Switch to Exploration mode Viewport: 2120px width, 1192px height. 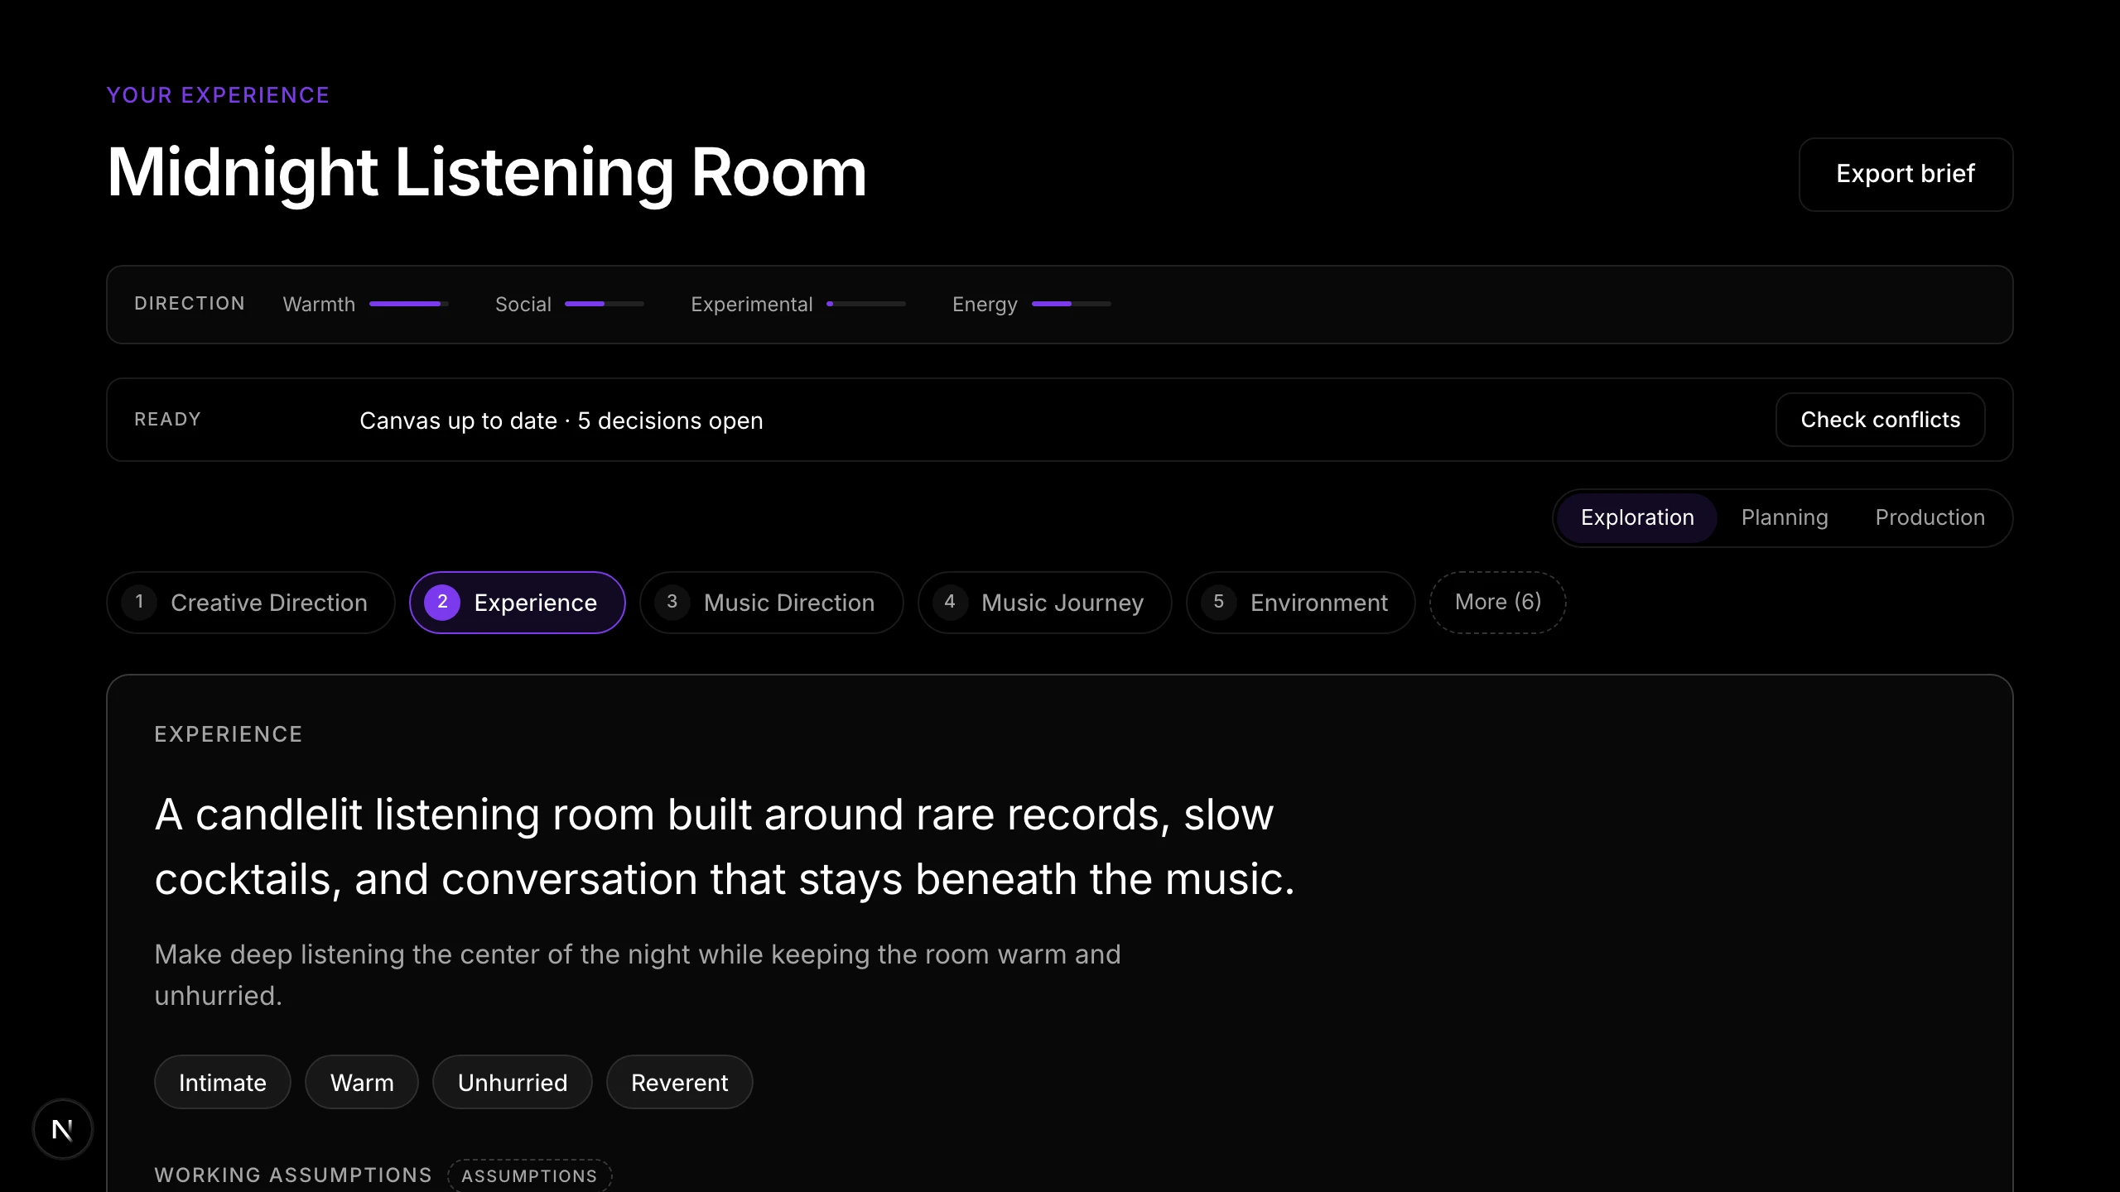[1637, 517]
